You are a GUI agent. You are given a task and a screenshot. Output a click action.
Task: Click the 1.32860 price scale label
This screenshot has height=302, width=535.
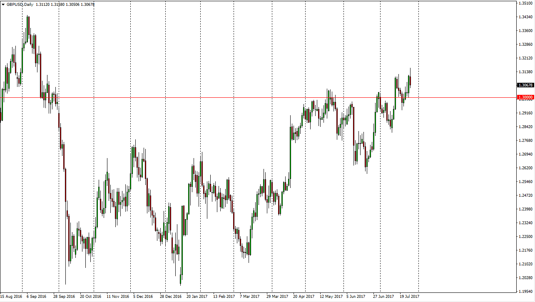coord(526,45)
